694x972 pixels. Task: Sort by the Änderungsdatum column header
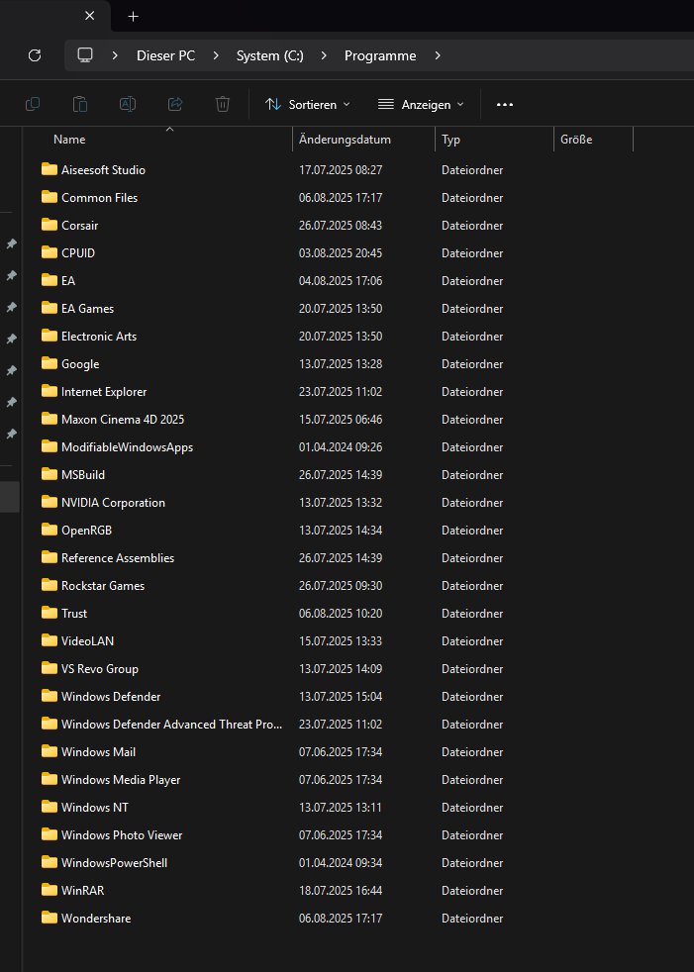tap(345, 140)
